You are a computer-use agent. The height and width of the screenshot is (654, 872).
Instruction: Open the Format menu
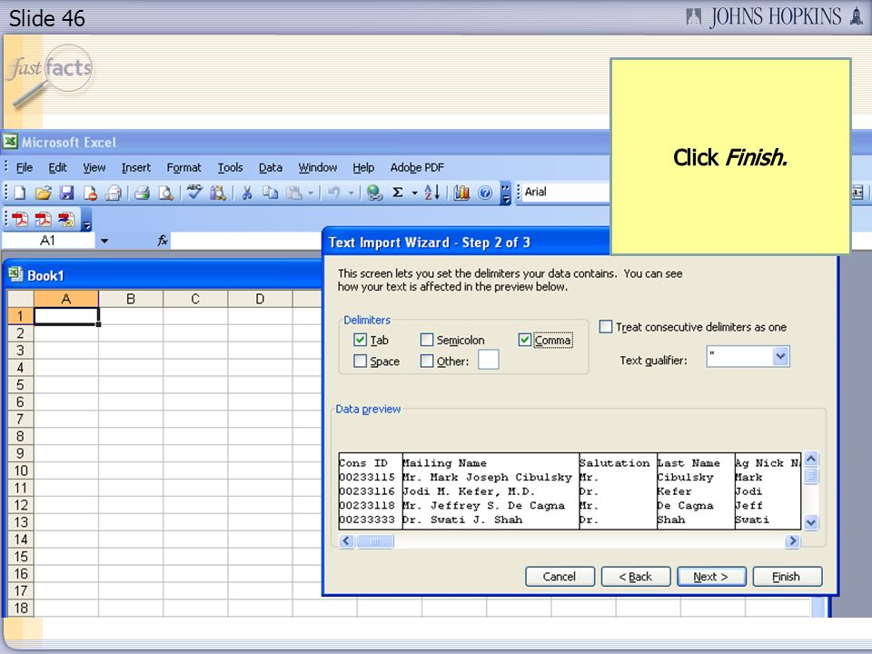coord(183,167)
